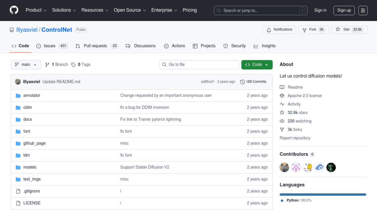This screenshot has height=210, width=377.
Task: Open the global navigation menu icon at top right
Action: click(x=363, y=10)
